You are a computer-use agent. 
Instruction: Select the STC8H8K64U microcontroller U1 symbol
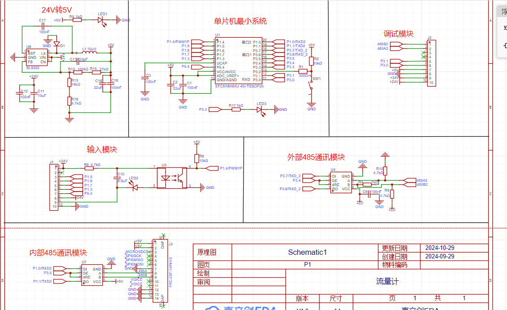click(239, 61)
